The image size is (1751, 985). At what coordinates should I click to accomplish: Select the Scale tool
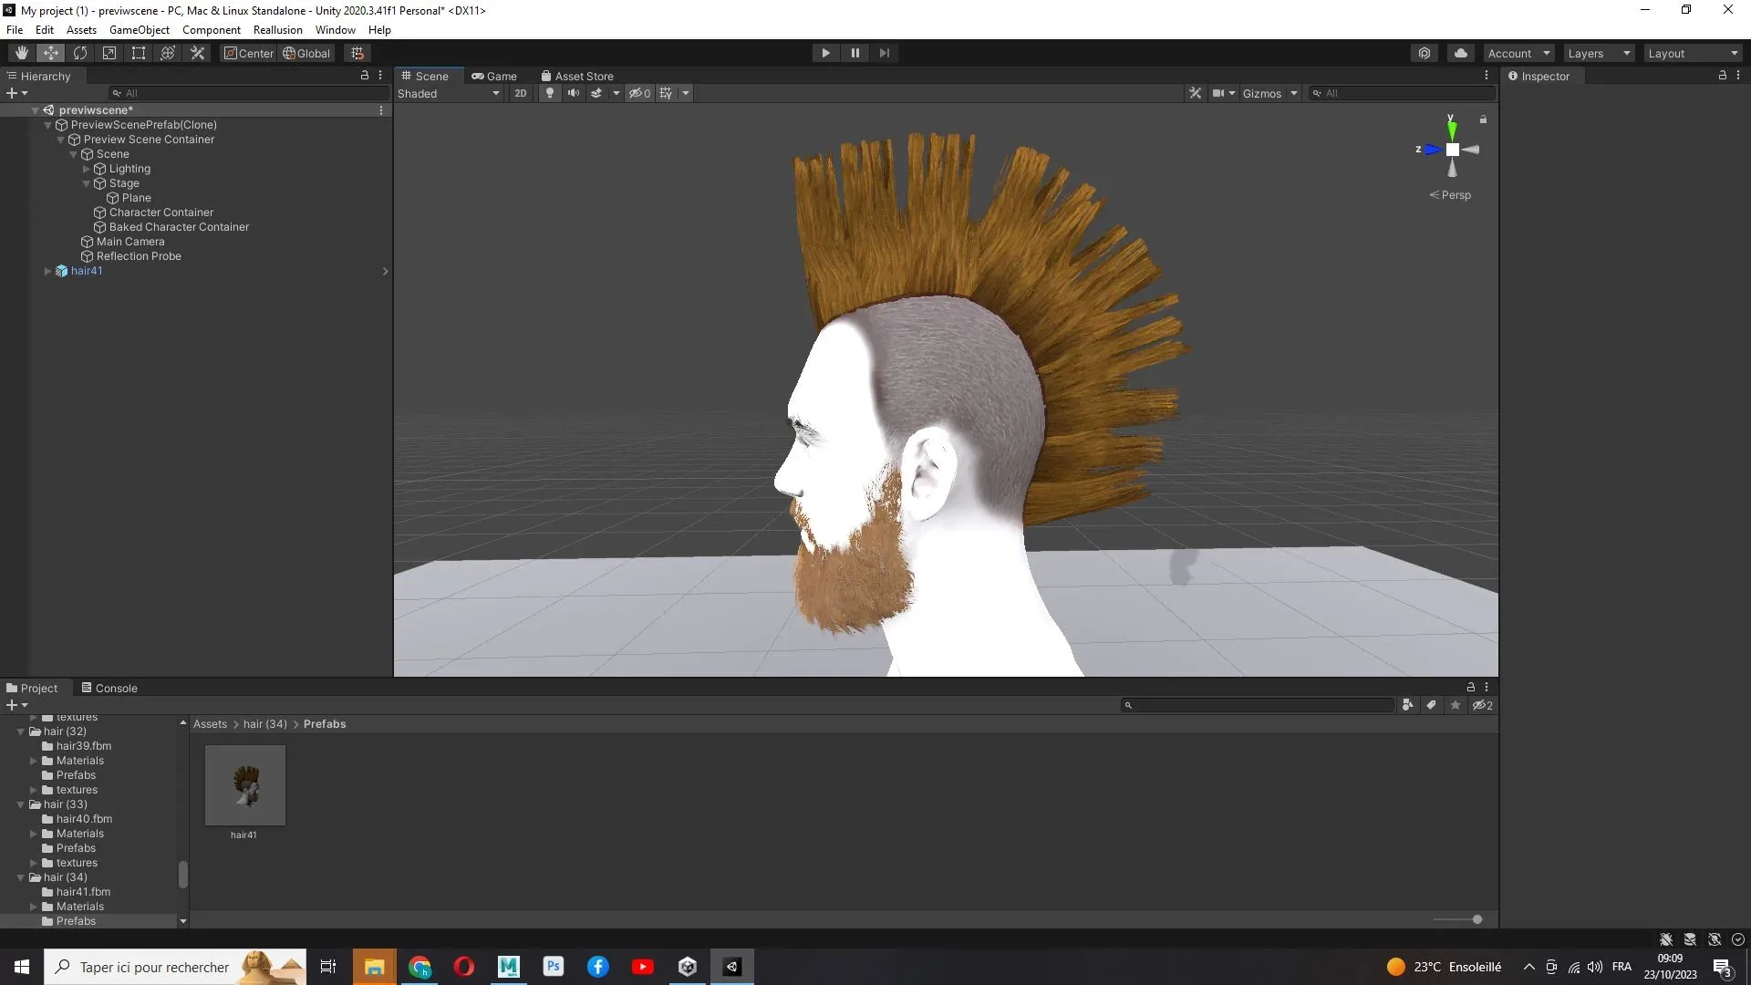(x=109, y=52)
